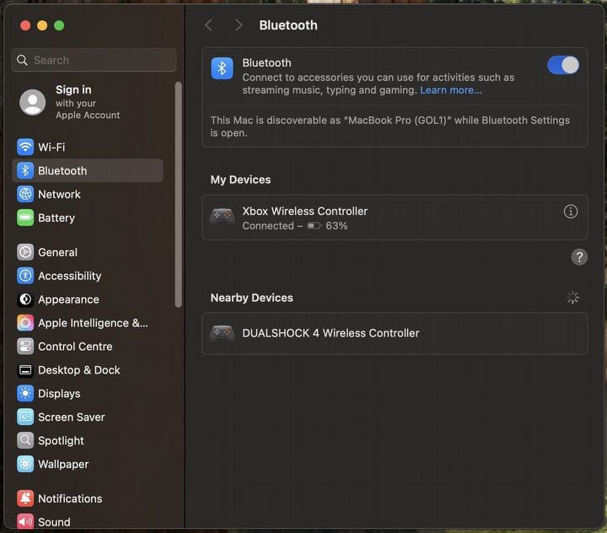The height and width of the screenshot is (533, 607).
Task: Go forward using the right chevron
Action: tap(239, 25)
